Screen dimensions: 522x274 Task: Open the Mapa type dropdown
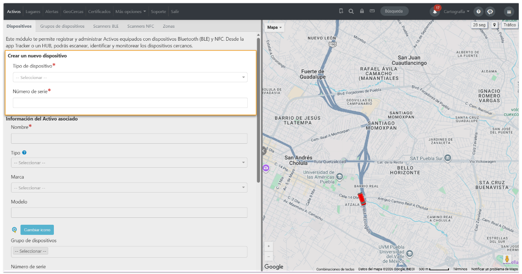coord(275,27)
